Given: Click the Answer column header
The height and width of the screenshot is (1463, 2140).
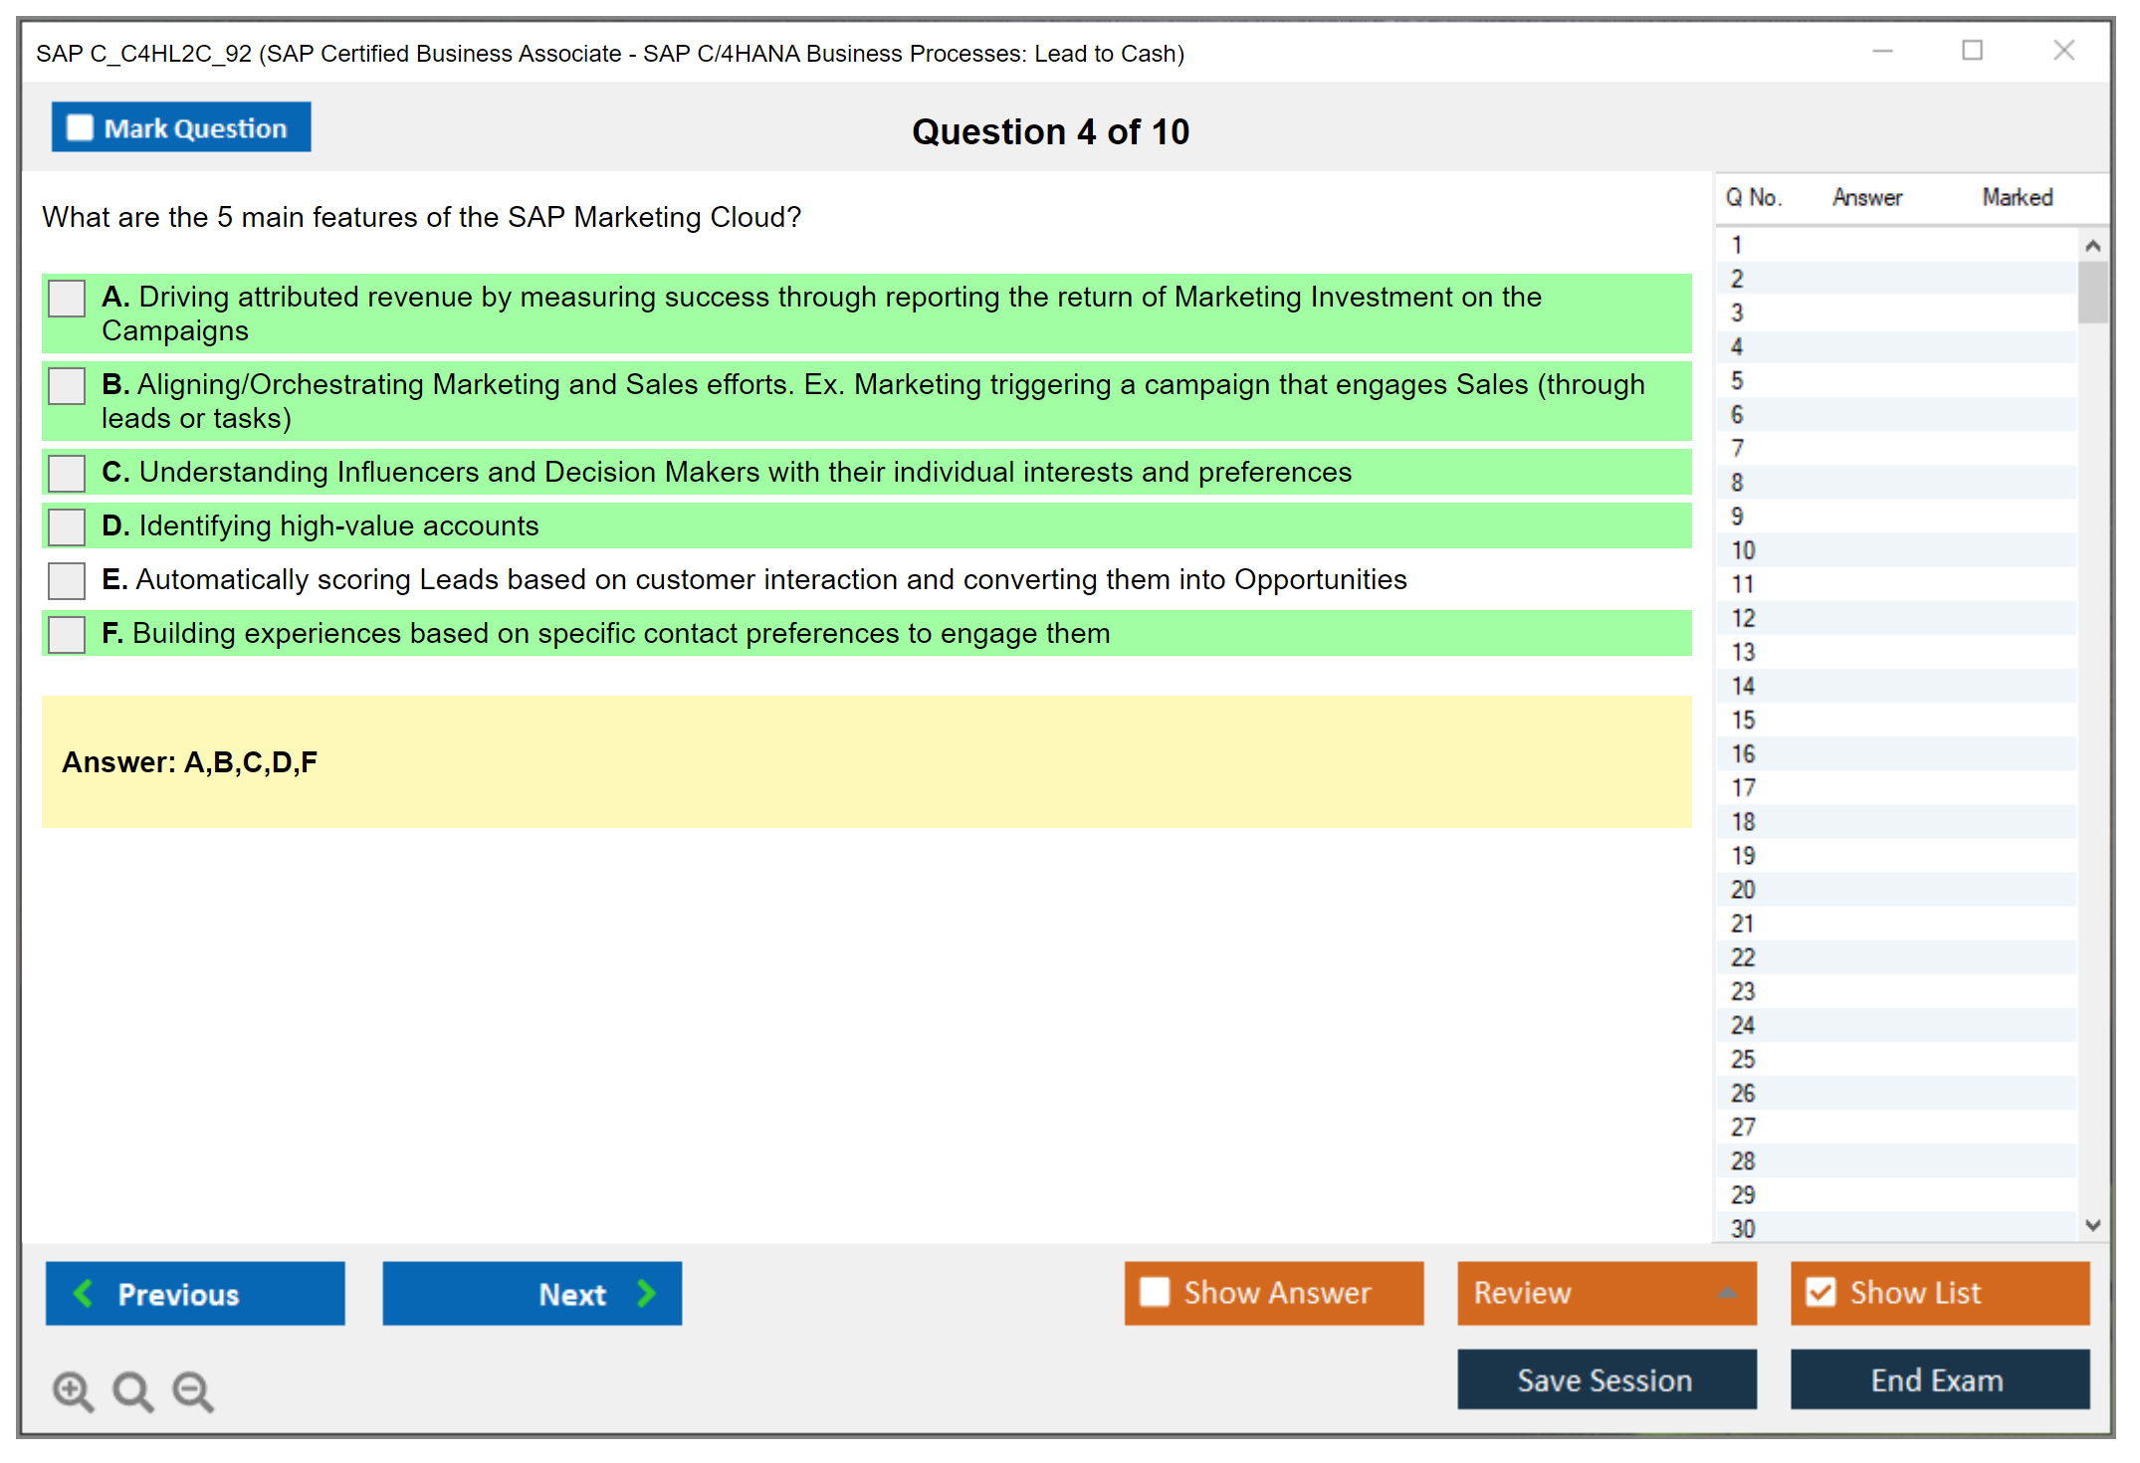Looking at the screenshot, I should pos(1866,198).
